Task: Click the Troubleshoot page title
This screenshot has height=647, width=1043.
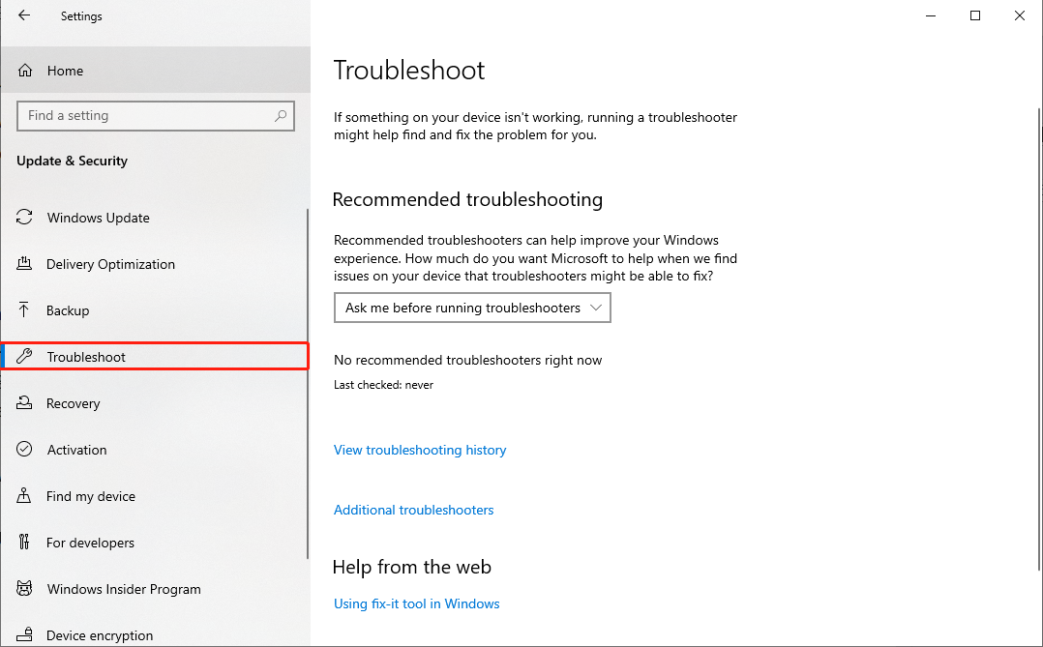Action: [409, 71]
